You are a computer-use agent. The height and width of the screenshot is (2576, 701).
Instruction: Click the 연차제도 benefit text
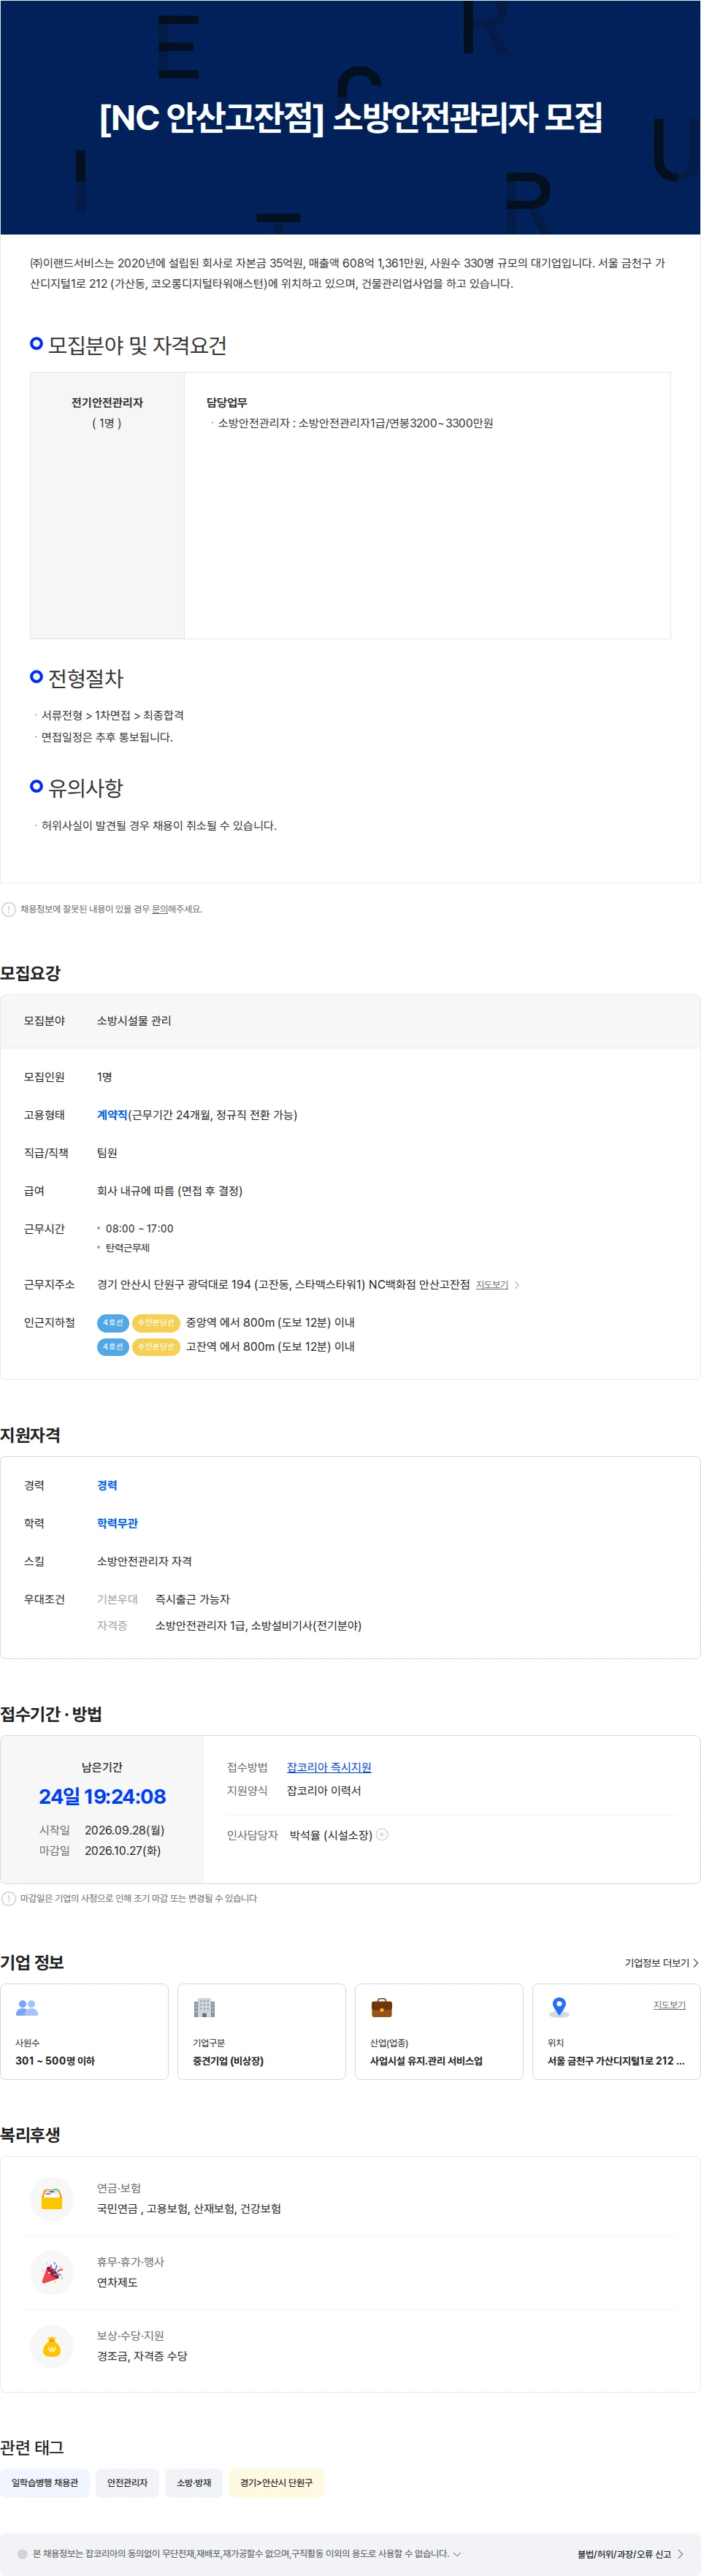click(117, 2282)
